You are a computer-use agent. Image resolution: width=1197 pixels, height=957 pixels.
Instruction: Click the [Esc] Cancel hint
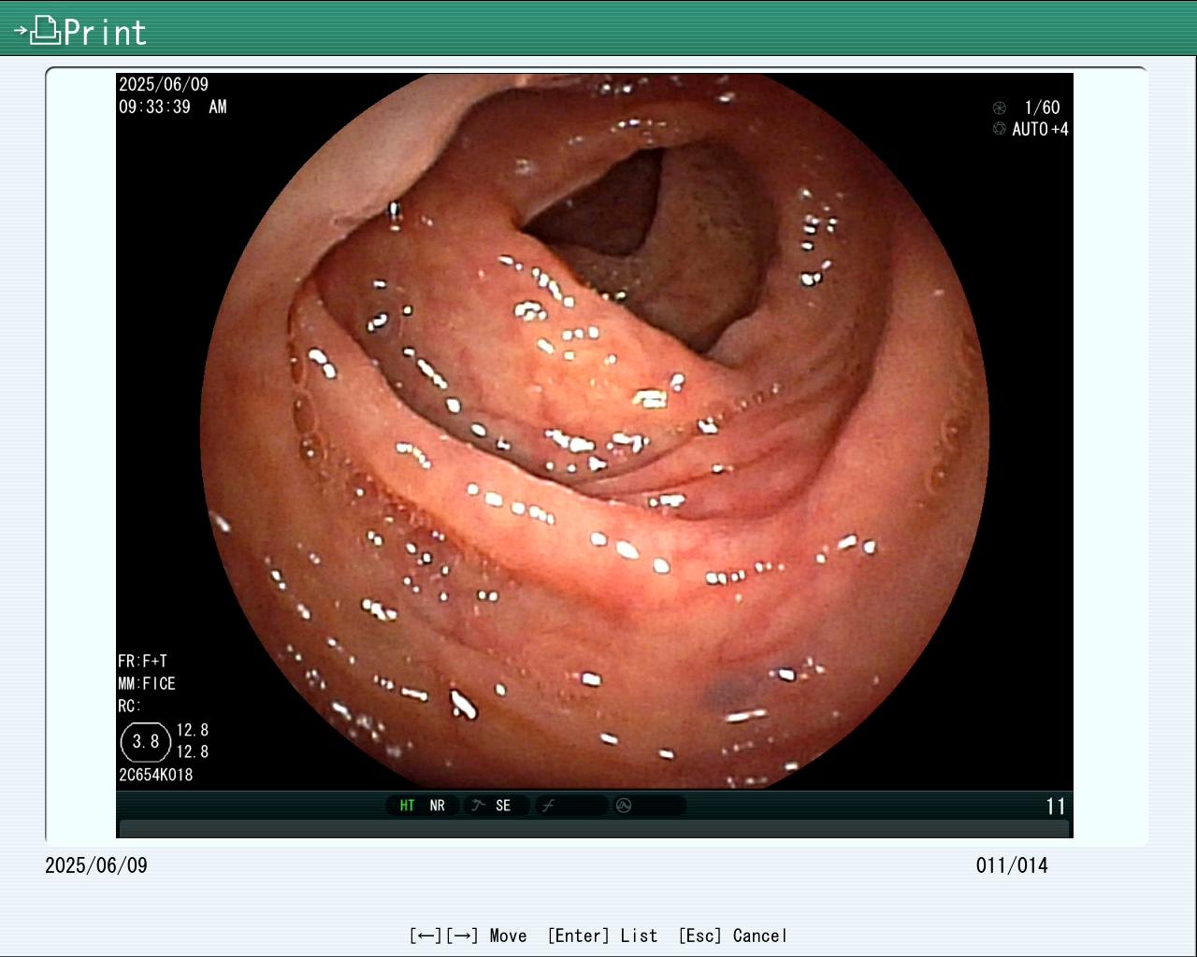click(732, 936)
